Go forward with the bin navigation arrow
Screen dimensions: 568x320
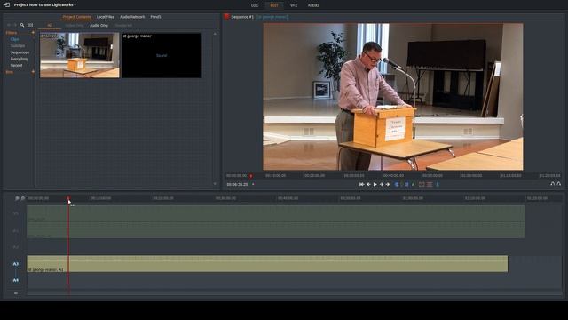(15, 25)
